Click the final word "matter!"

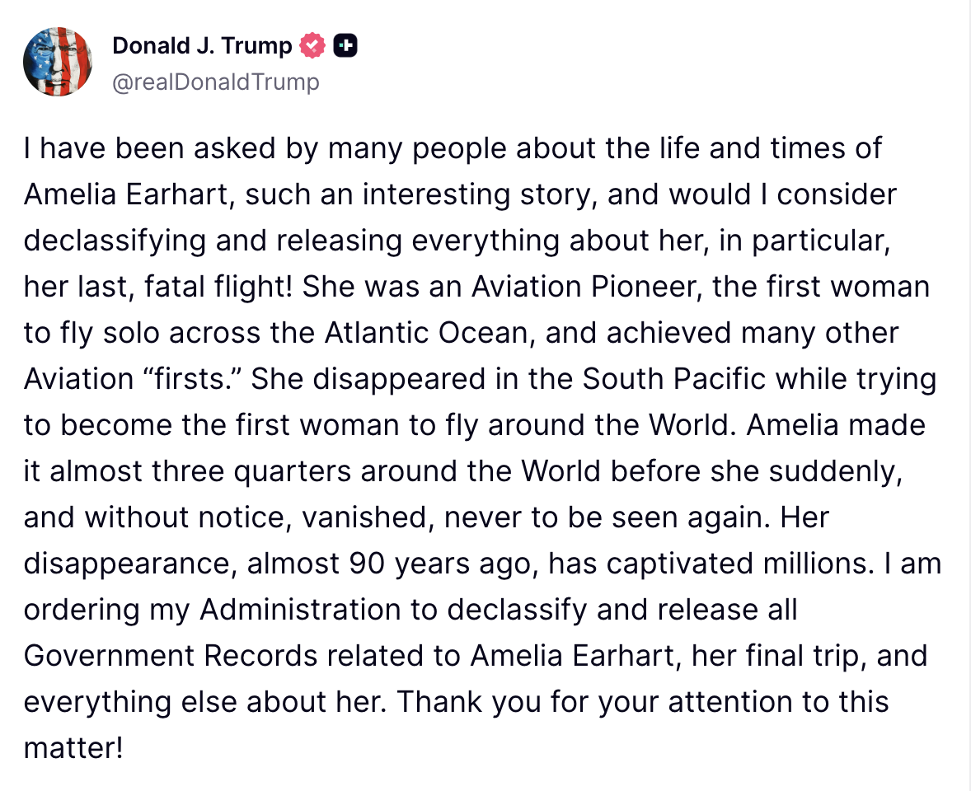tap(73, 748)
